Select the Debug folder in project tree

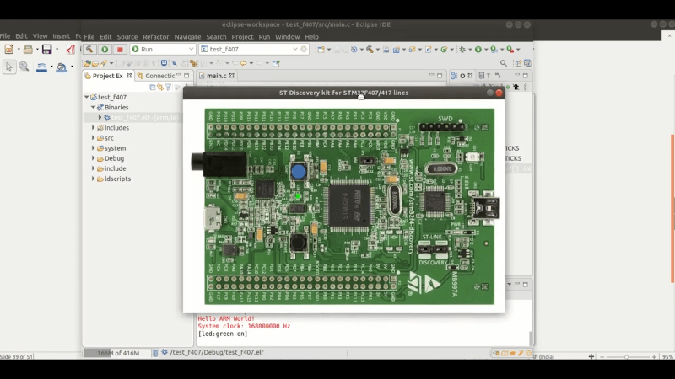[114, 158]
